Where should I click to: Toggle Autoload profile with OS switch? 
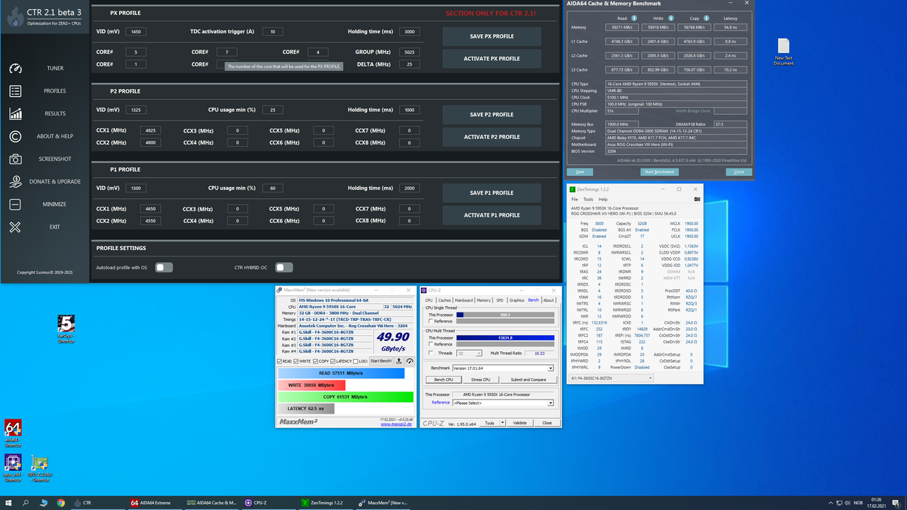pos(164,267)
